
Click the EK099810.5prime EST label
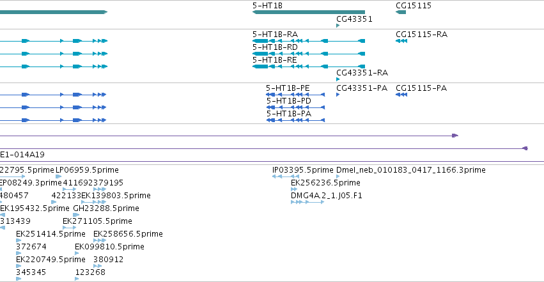point(110,247)
